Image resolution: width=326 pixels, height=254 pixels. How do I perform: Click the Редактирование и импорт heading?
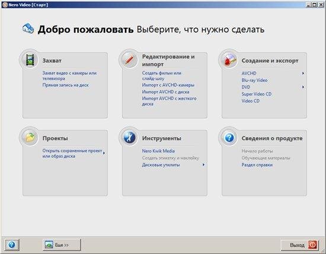(x=168, y=61)
